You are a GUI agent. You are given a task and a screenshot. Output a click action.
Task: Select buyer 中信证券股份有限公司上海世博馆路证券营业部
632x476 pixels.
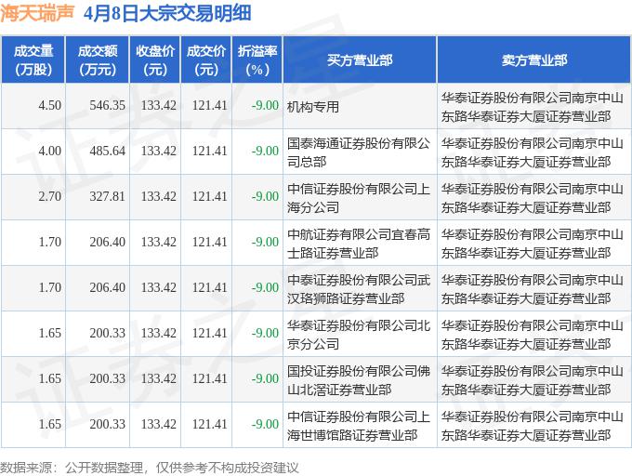[x=359, y=426]
